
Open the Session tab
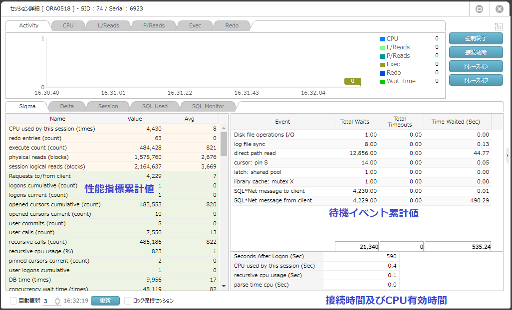(108, 106)
